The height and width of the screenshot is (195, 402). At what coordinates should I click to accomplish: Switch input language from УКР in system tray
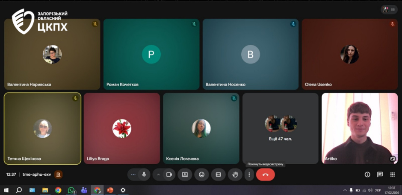point(378,190)
